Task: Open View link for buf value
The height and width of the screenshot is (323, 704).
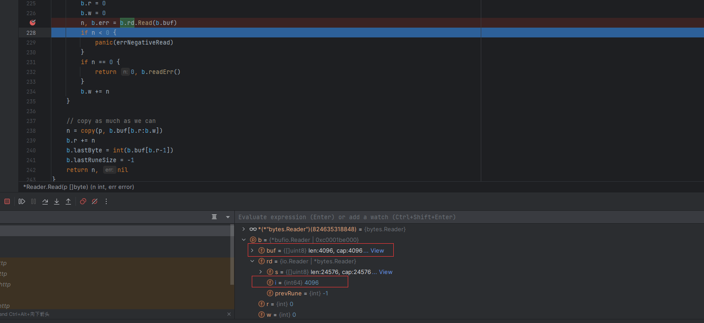Action: 377,250
